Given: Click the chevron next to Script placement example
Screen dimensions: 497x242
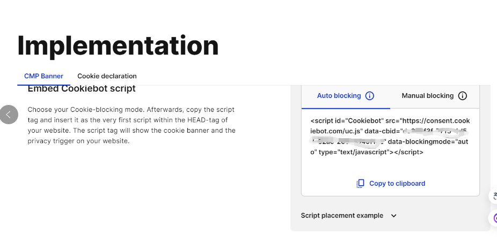Looking at the screenshot, I should [393, 216].
